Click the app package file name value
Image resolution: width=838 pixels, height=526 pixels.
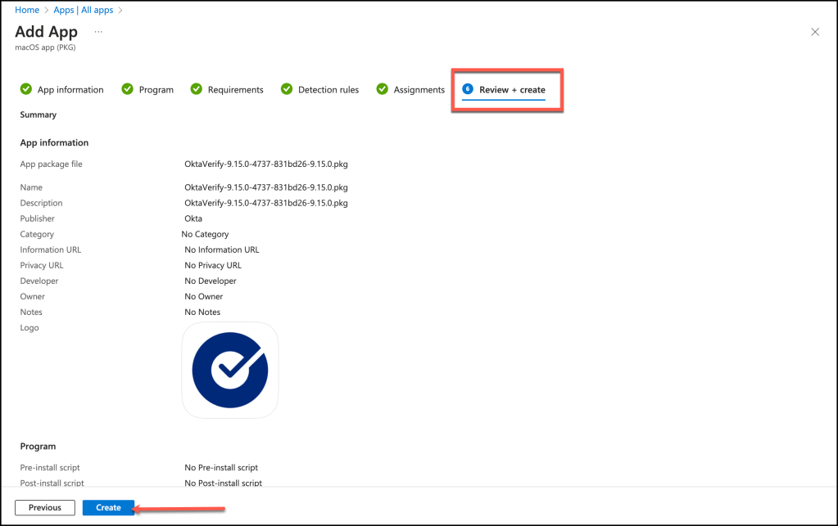(266, 164)
